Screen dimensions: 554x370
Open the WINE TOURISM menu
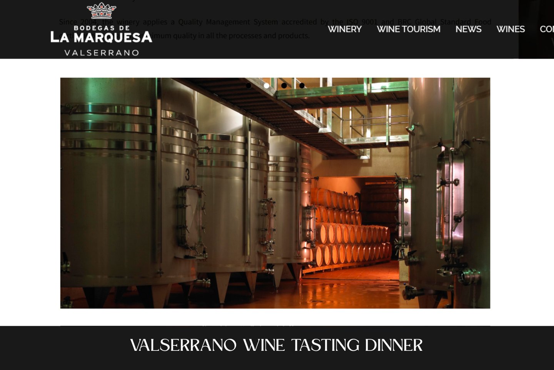point(408,29)
